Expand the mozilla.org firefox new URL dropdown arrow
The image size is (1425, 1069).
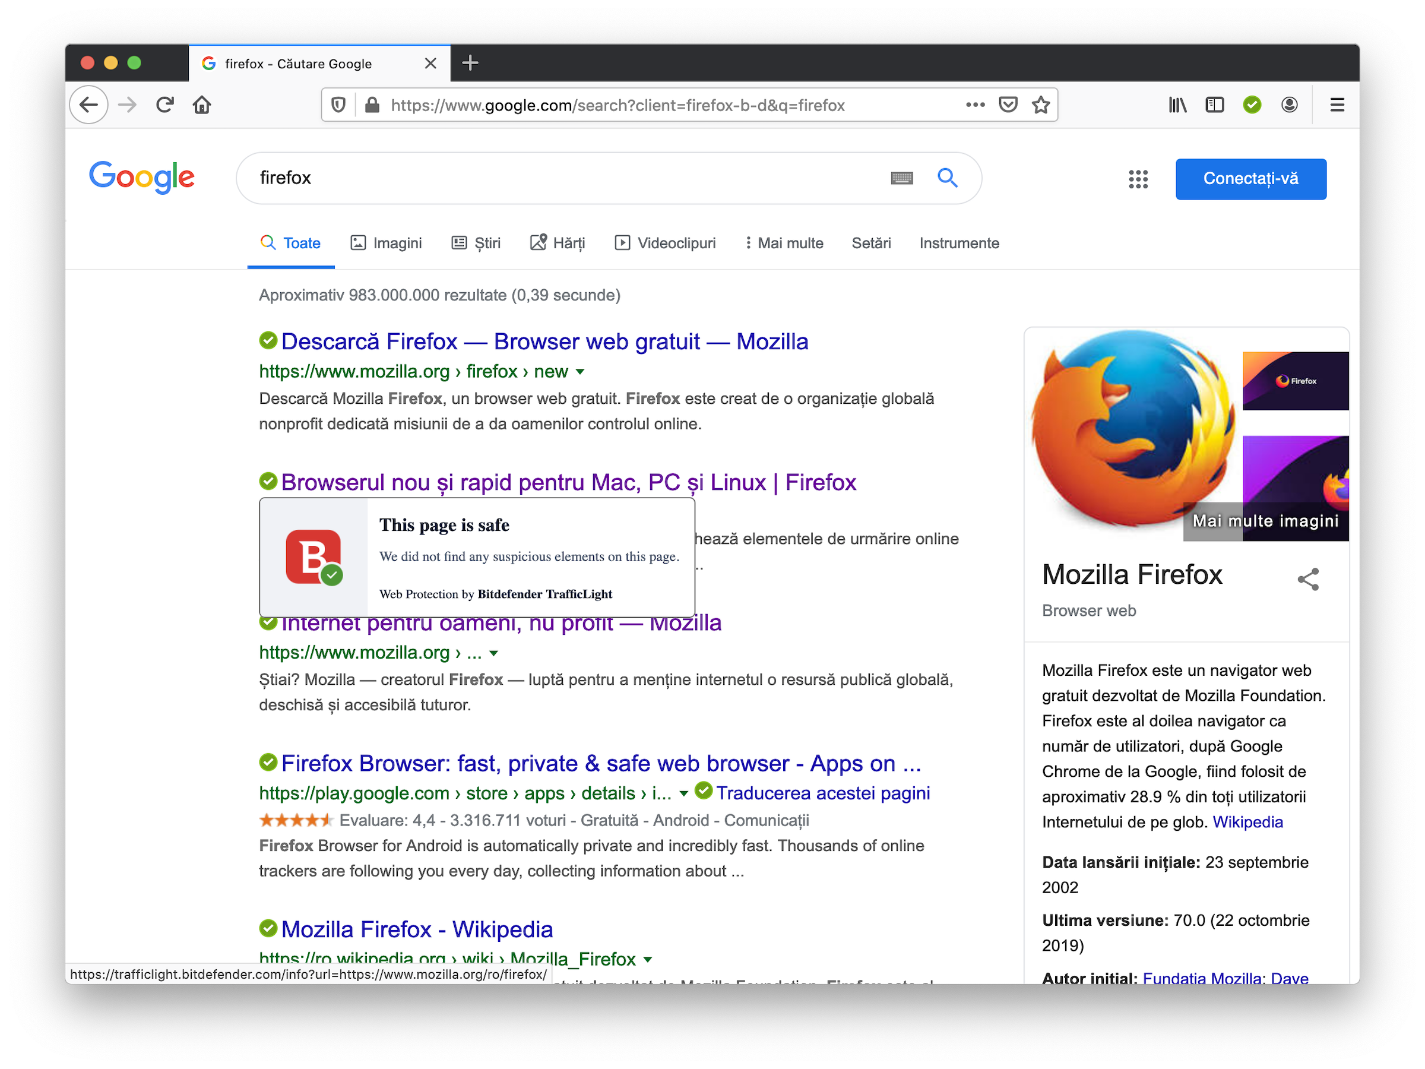579,372
